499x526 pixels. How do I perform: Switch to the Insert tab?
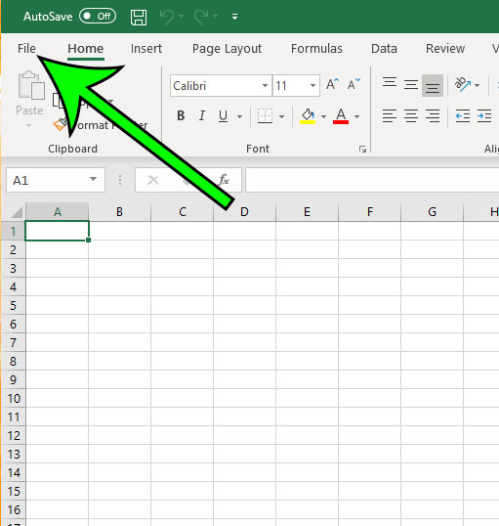(x=146, y=49)
